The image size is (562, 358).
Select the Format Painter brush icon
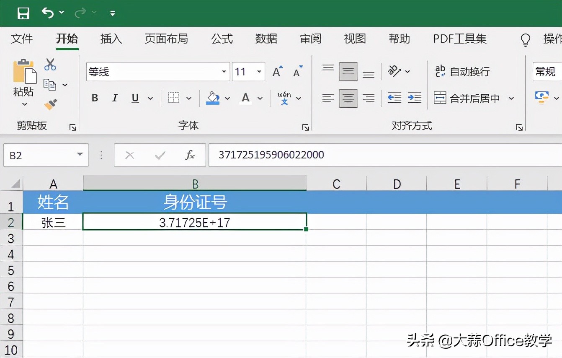tap(50, 104)
